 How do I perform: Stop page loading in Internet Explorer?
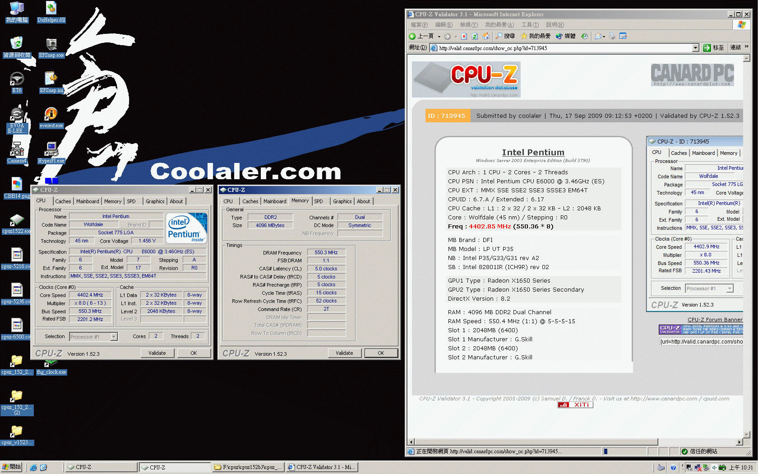pos(464,36)
